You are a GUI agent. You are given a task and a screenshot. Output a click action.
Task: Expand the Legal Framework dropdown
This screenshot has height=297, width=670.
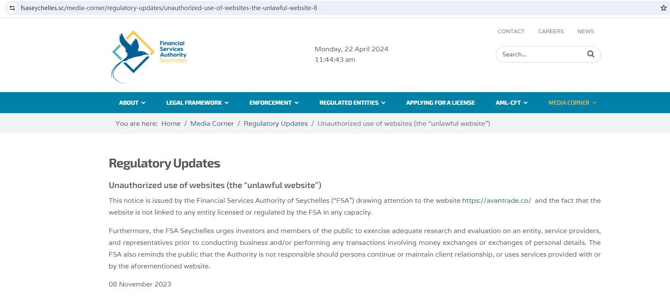tap(197, 103)
